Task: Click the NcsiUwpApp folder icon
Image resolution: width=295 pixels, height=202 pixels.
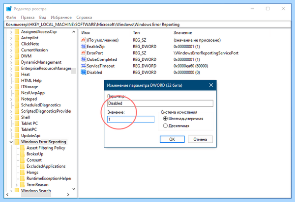Action: [17, 93]
